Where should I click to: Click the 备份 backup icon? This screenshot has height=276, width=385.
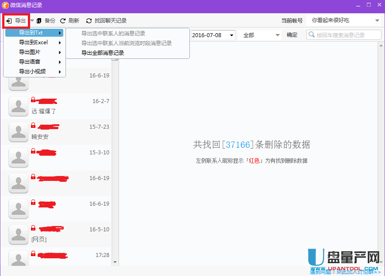(x=39, y=21)
